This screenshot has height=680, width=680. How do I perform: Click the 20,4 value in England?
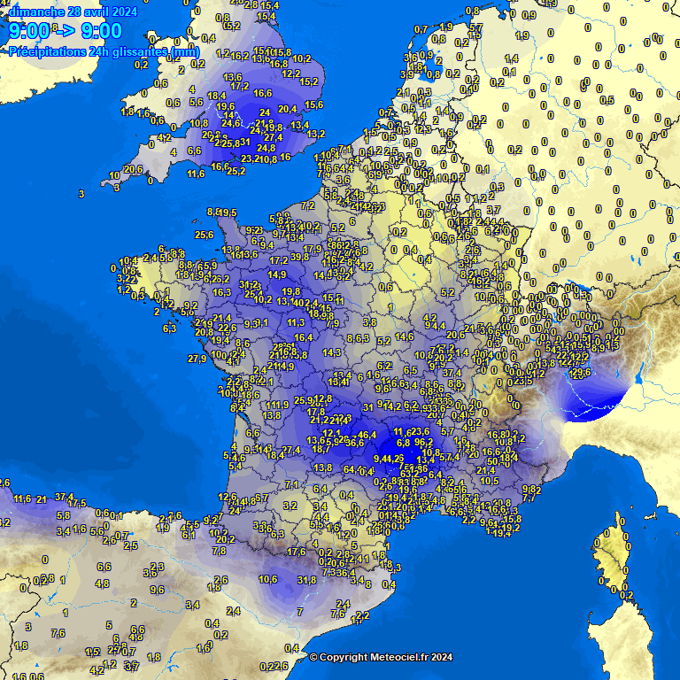[287, 110]
